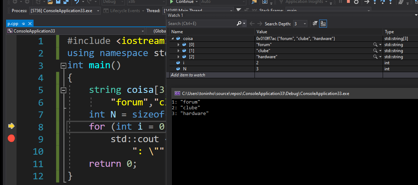Click the console window title bar path
418x185 pixels.
click(266, 93)
